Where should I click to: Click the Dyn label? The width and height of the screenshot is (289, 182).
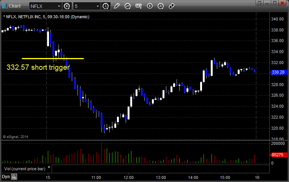[6, 177]
